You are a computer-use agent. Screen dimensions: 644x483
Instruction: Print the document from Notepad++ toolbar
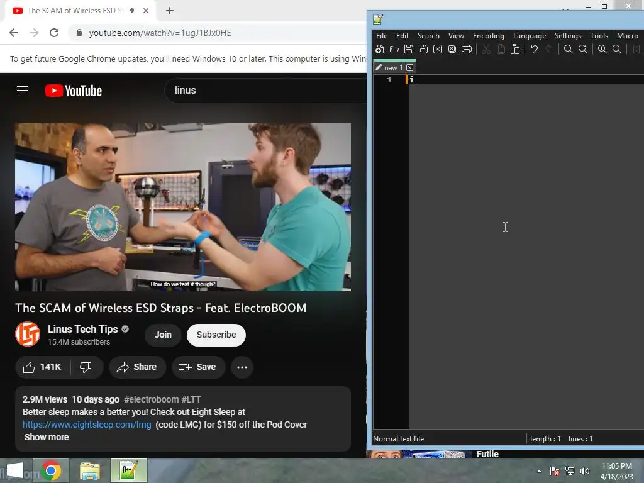[467, 49]
